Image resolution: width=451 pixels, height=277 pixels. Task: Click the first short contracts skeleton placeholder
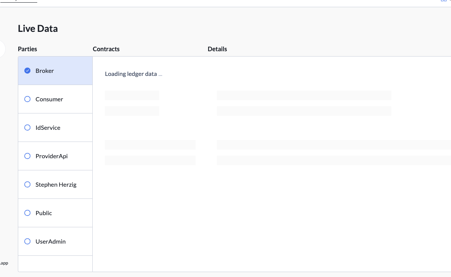tap(132, 95)
